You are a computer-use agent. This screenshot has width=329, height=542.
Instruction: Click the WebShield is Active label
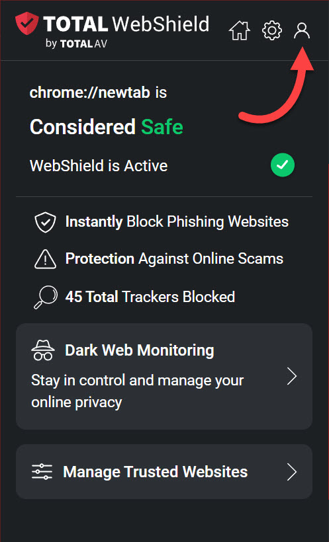click(x=99, y=166)
